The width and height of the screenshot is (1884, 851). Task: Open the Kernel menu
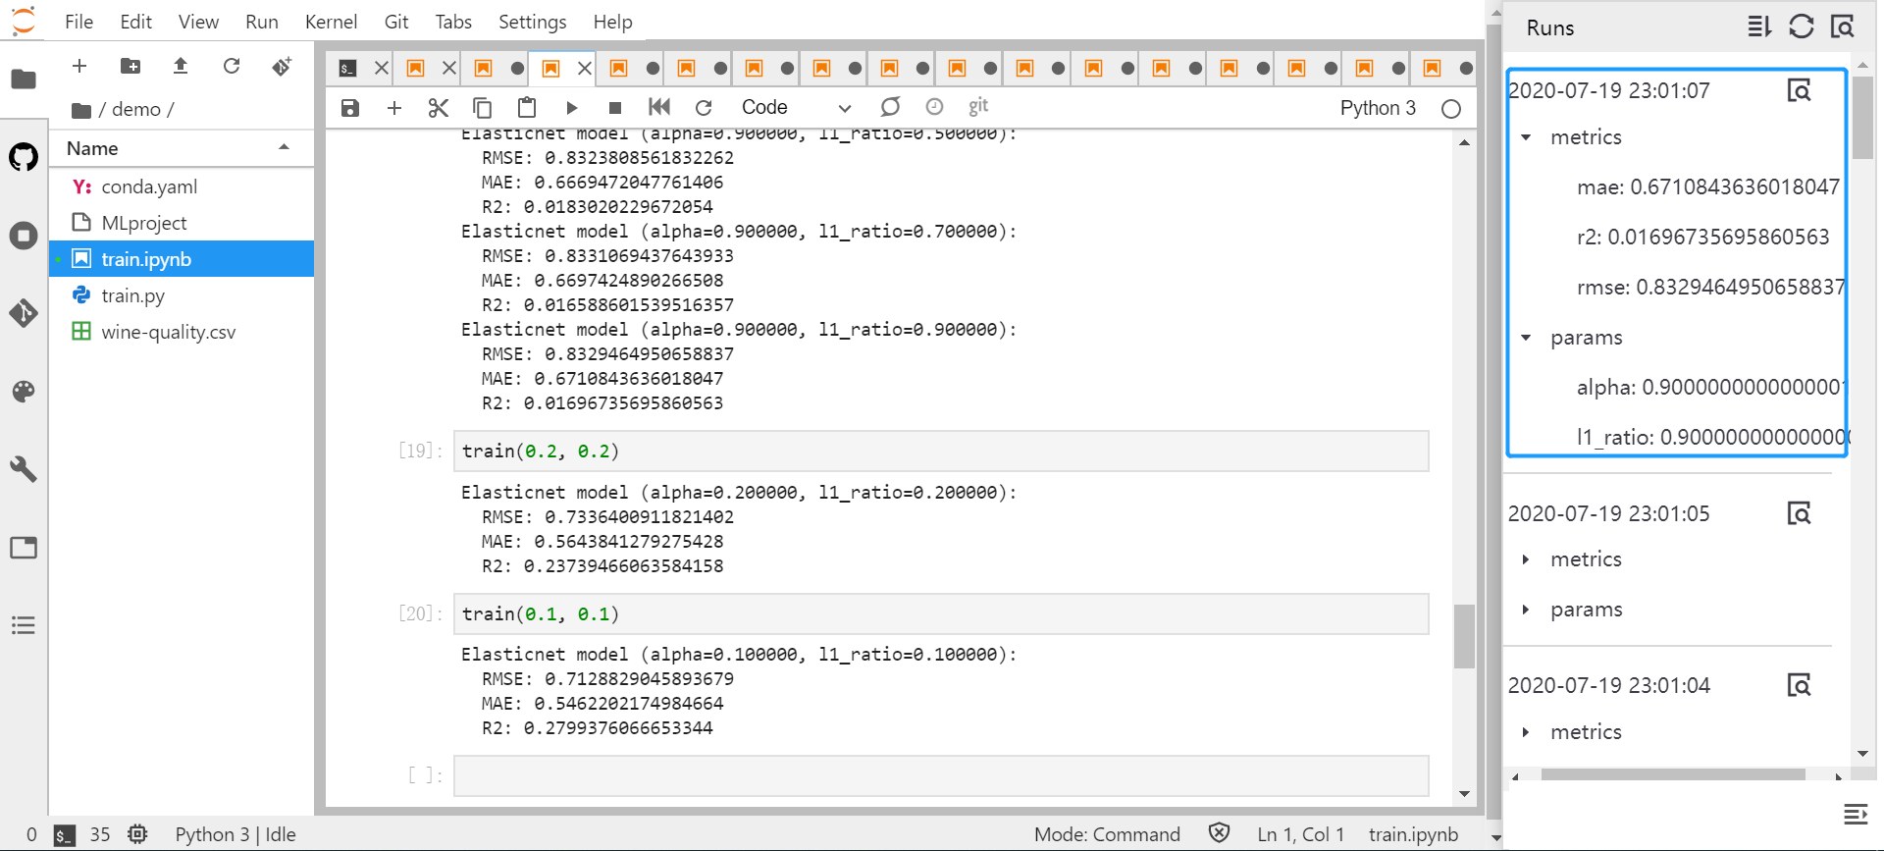coord(331,22)
